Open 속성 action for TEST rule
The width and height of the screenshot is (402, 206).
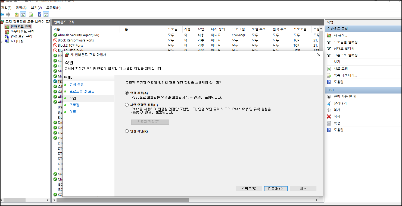point(337,123)
